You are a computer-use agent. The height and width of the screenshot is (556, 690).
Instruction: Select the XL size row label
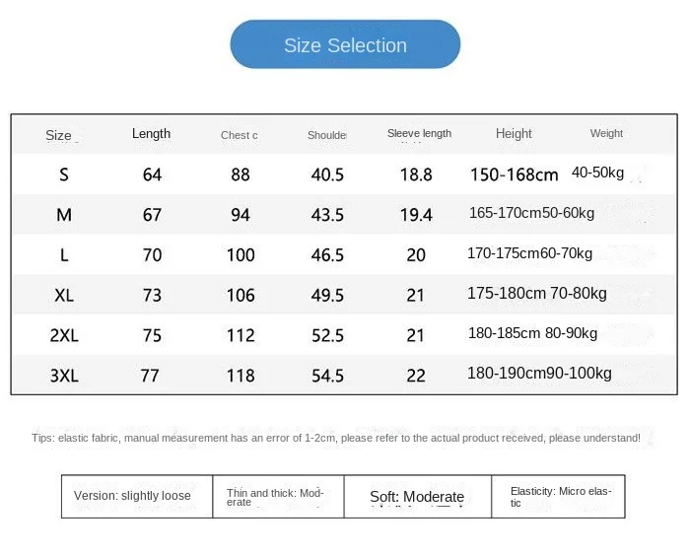[x=64, y=295]
